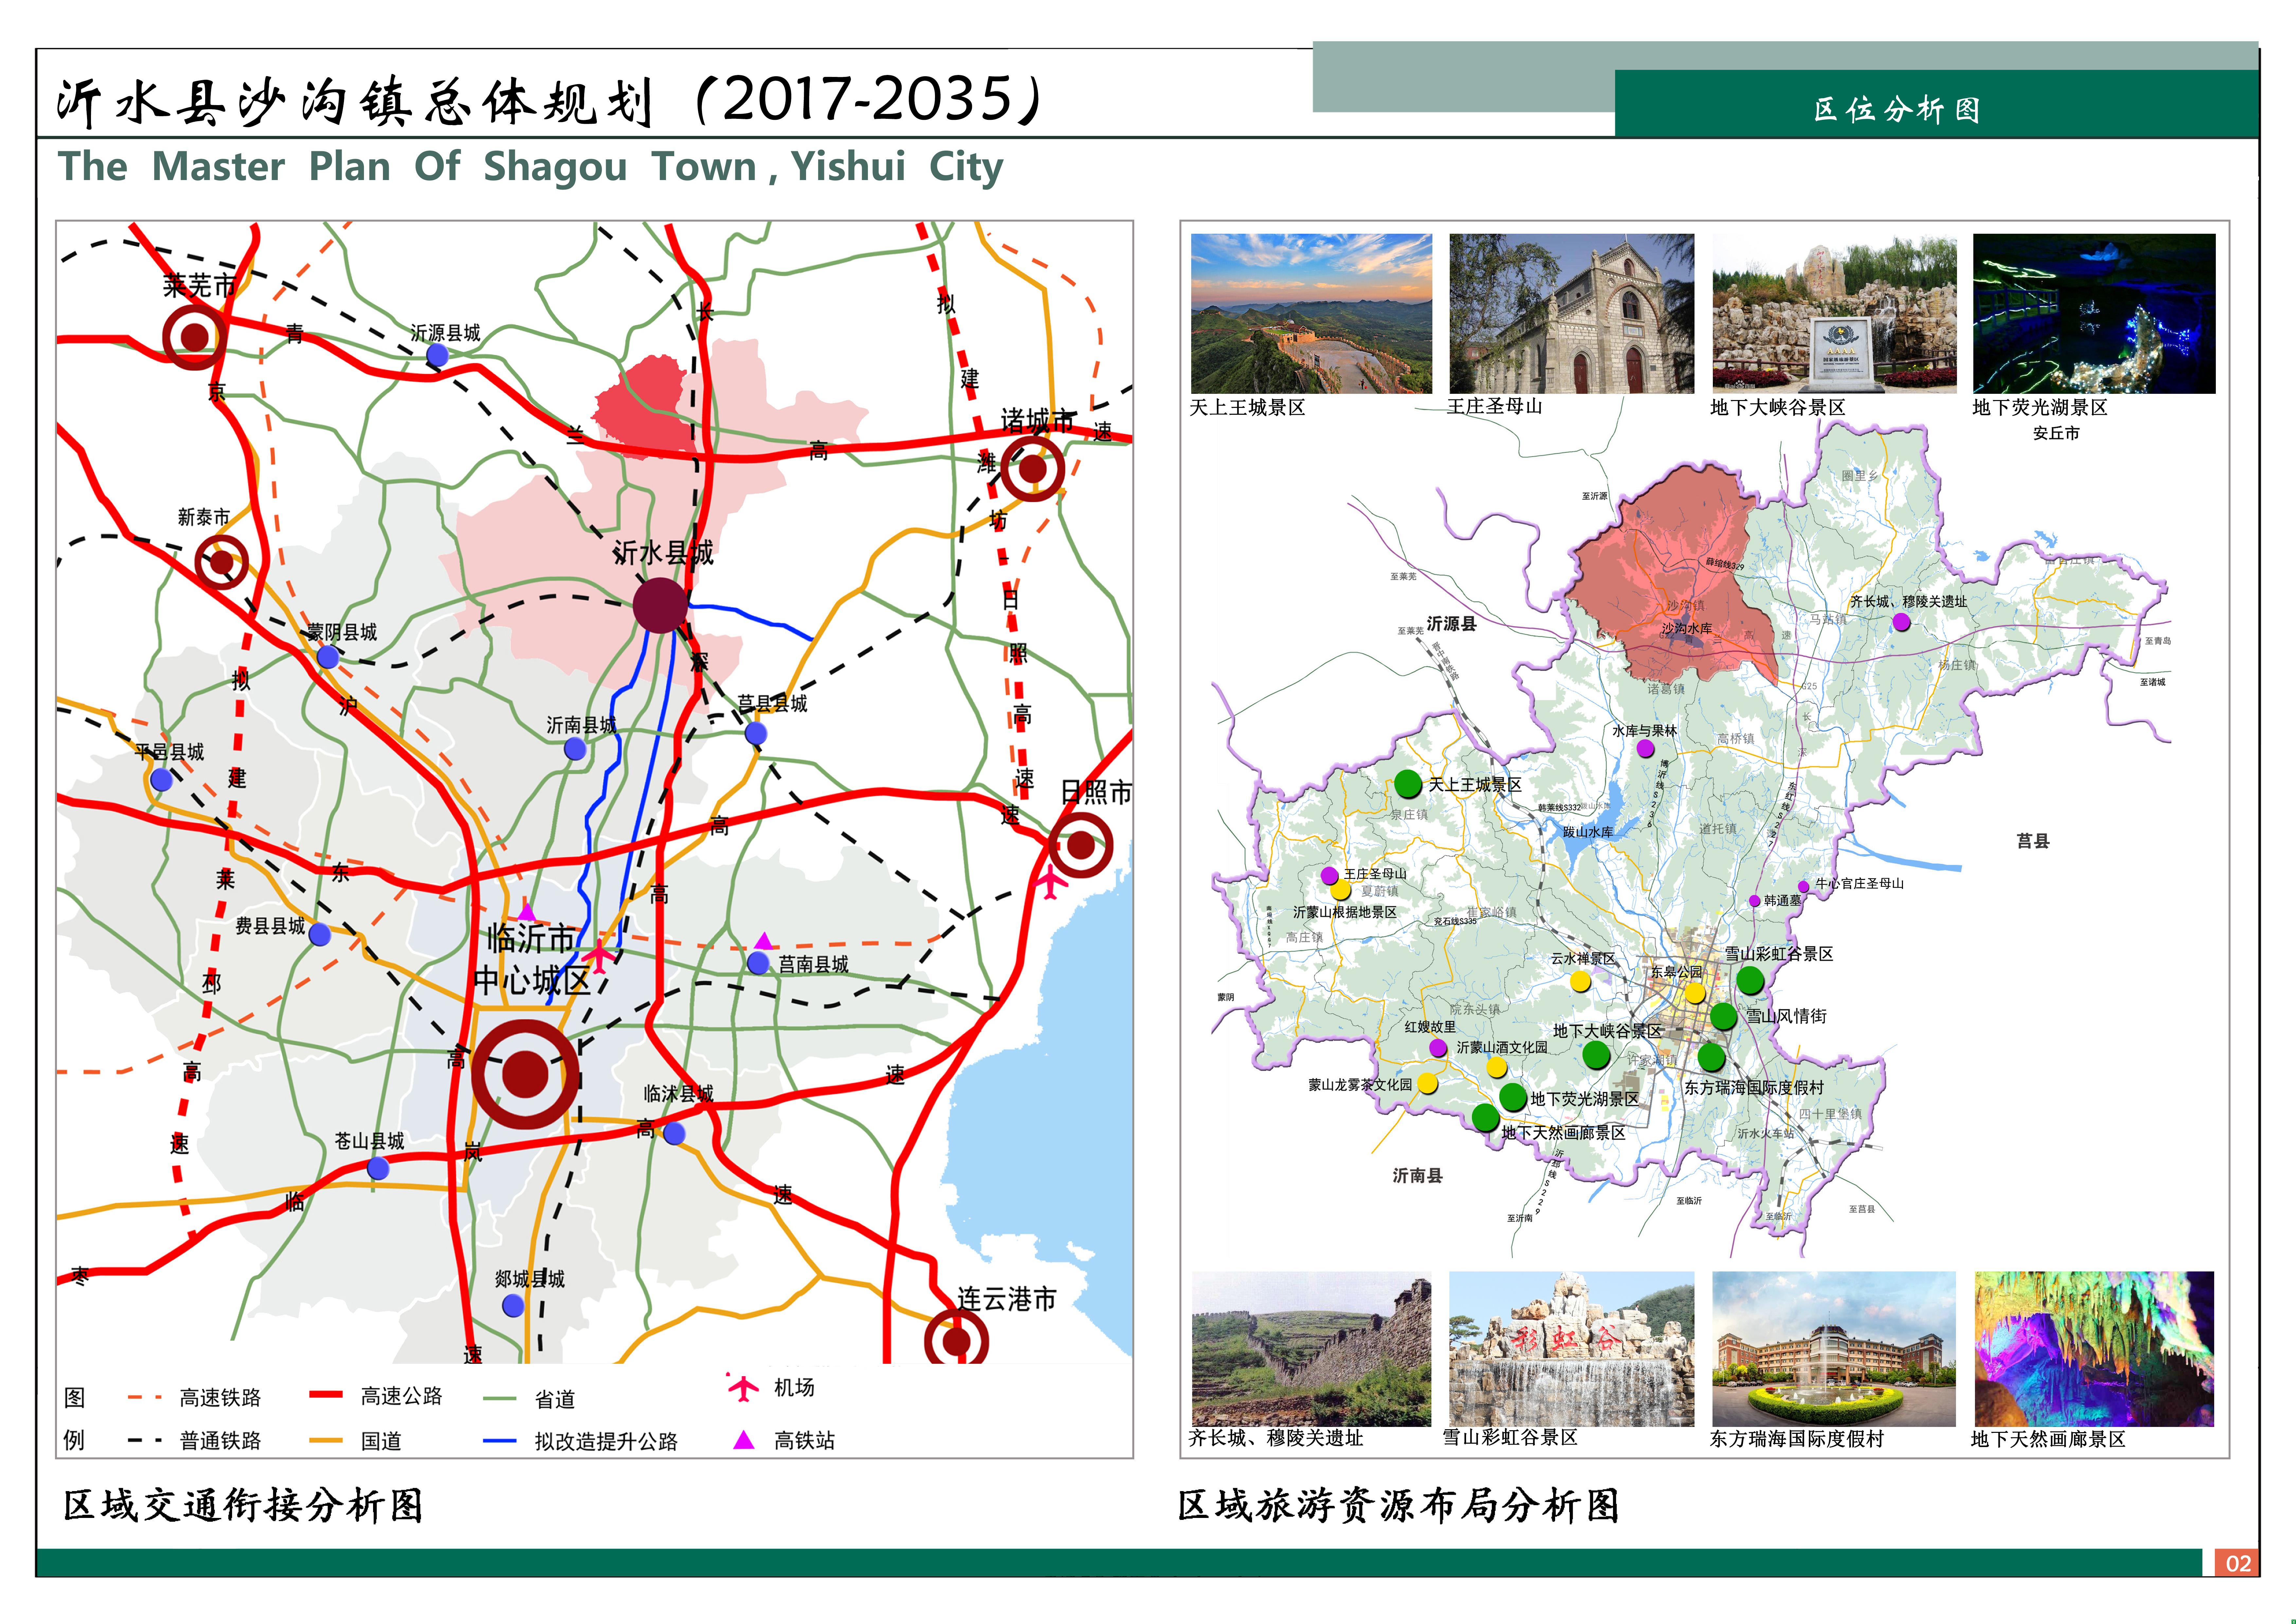Screen dimensions: 2296x1624
Task: Click the orange 国道 line sample in legend
Action: tap(326, 1441)
